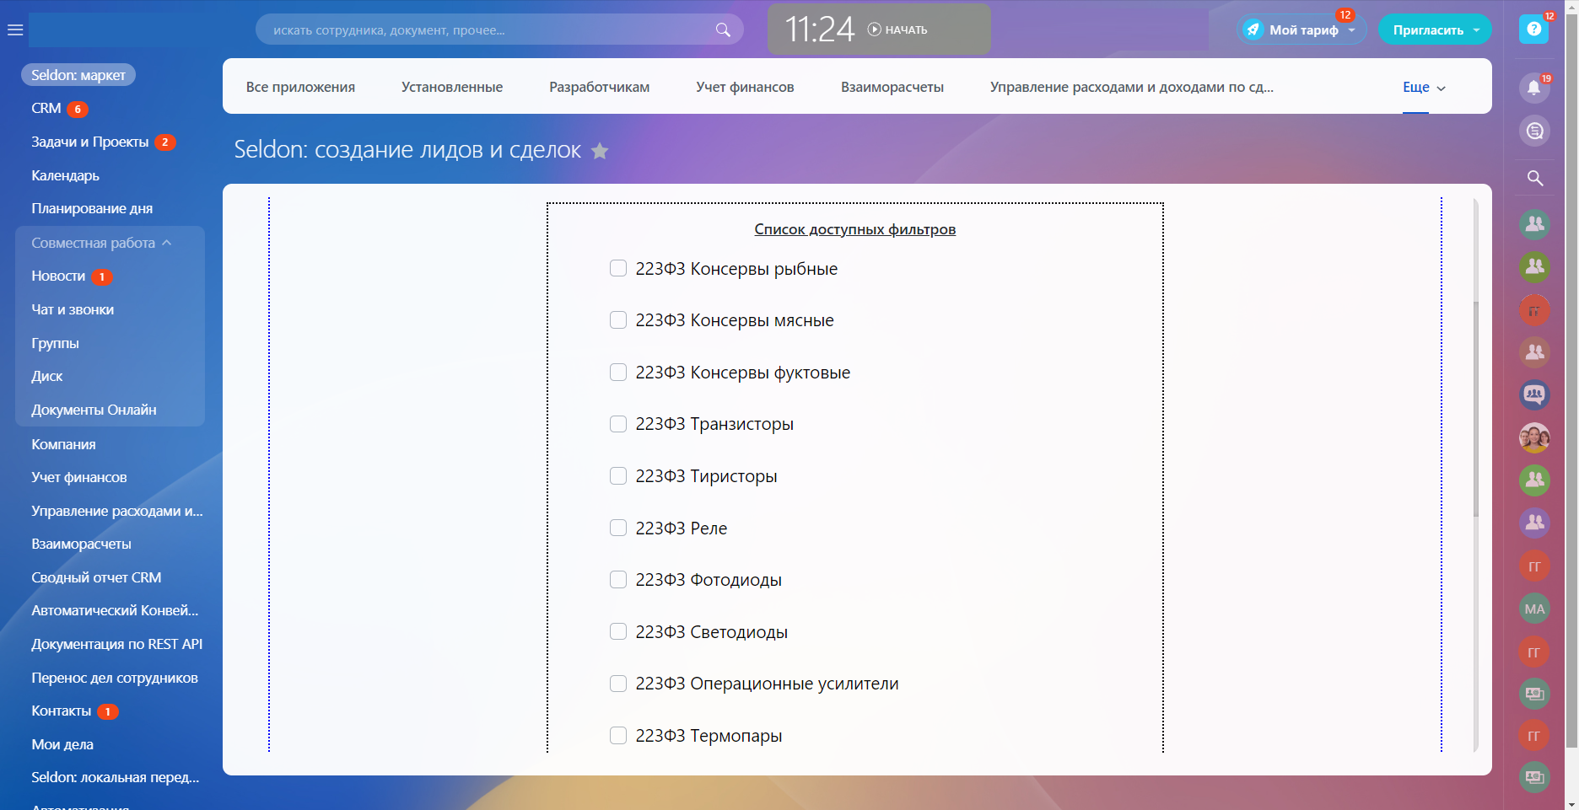Open Управление расходами и доходами tab

tap(1132, 87)
